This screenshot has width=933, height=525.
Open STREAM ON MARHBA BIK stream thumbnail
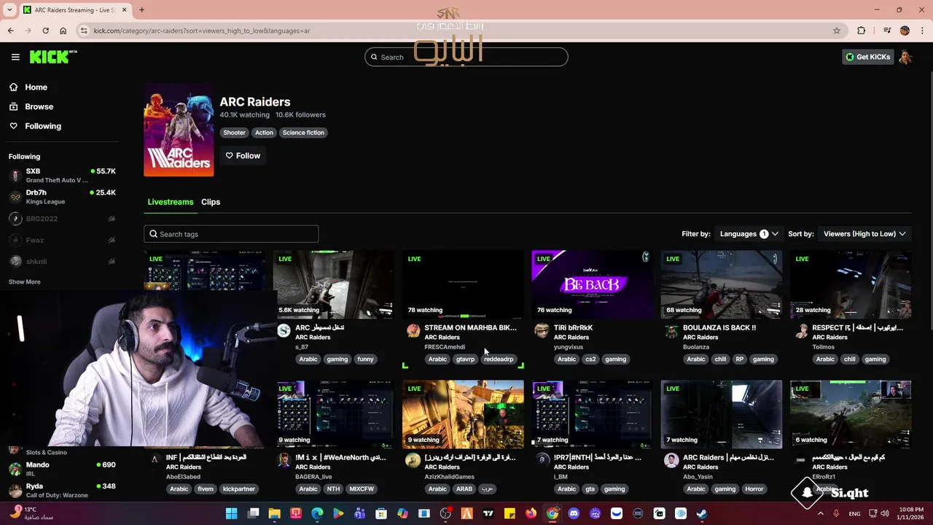[x=463, y=284]
